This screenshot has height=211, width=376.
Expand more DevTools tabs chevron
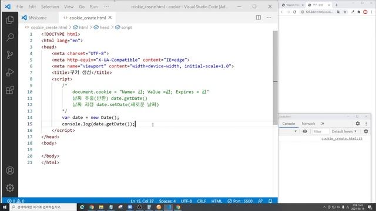tap(323, 124)
